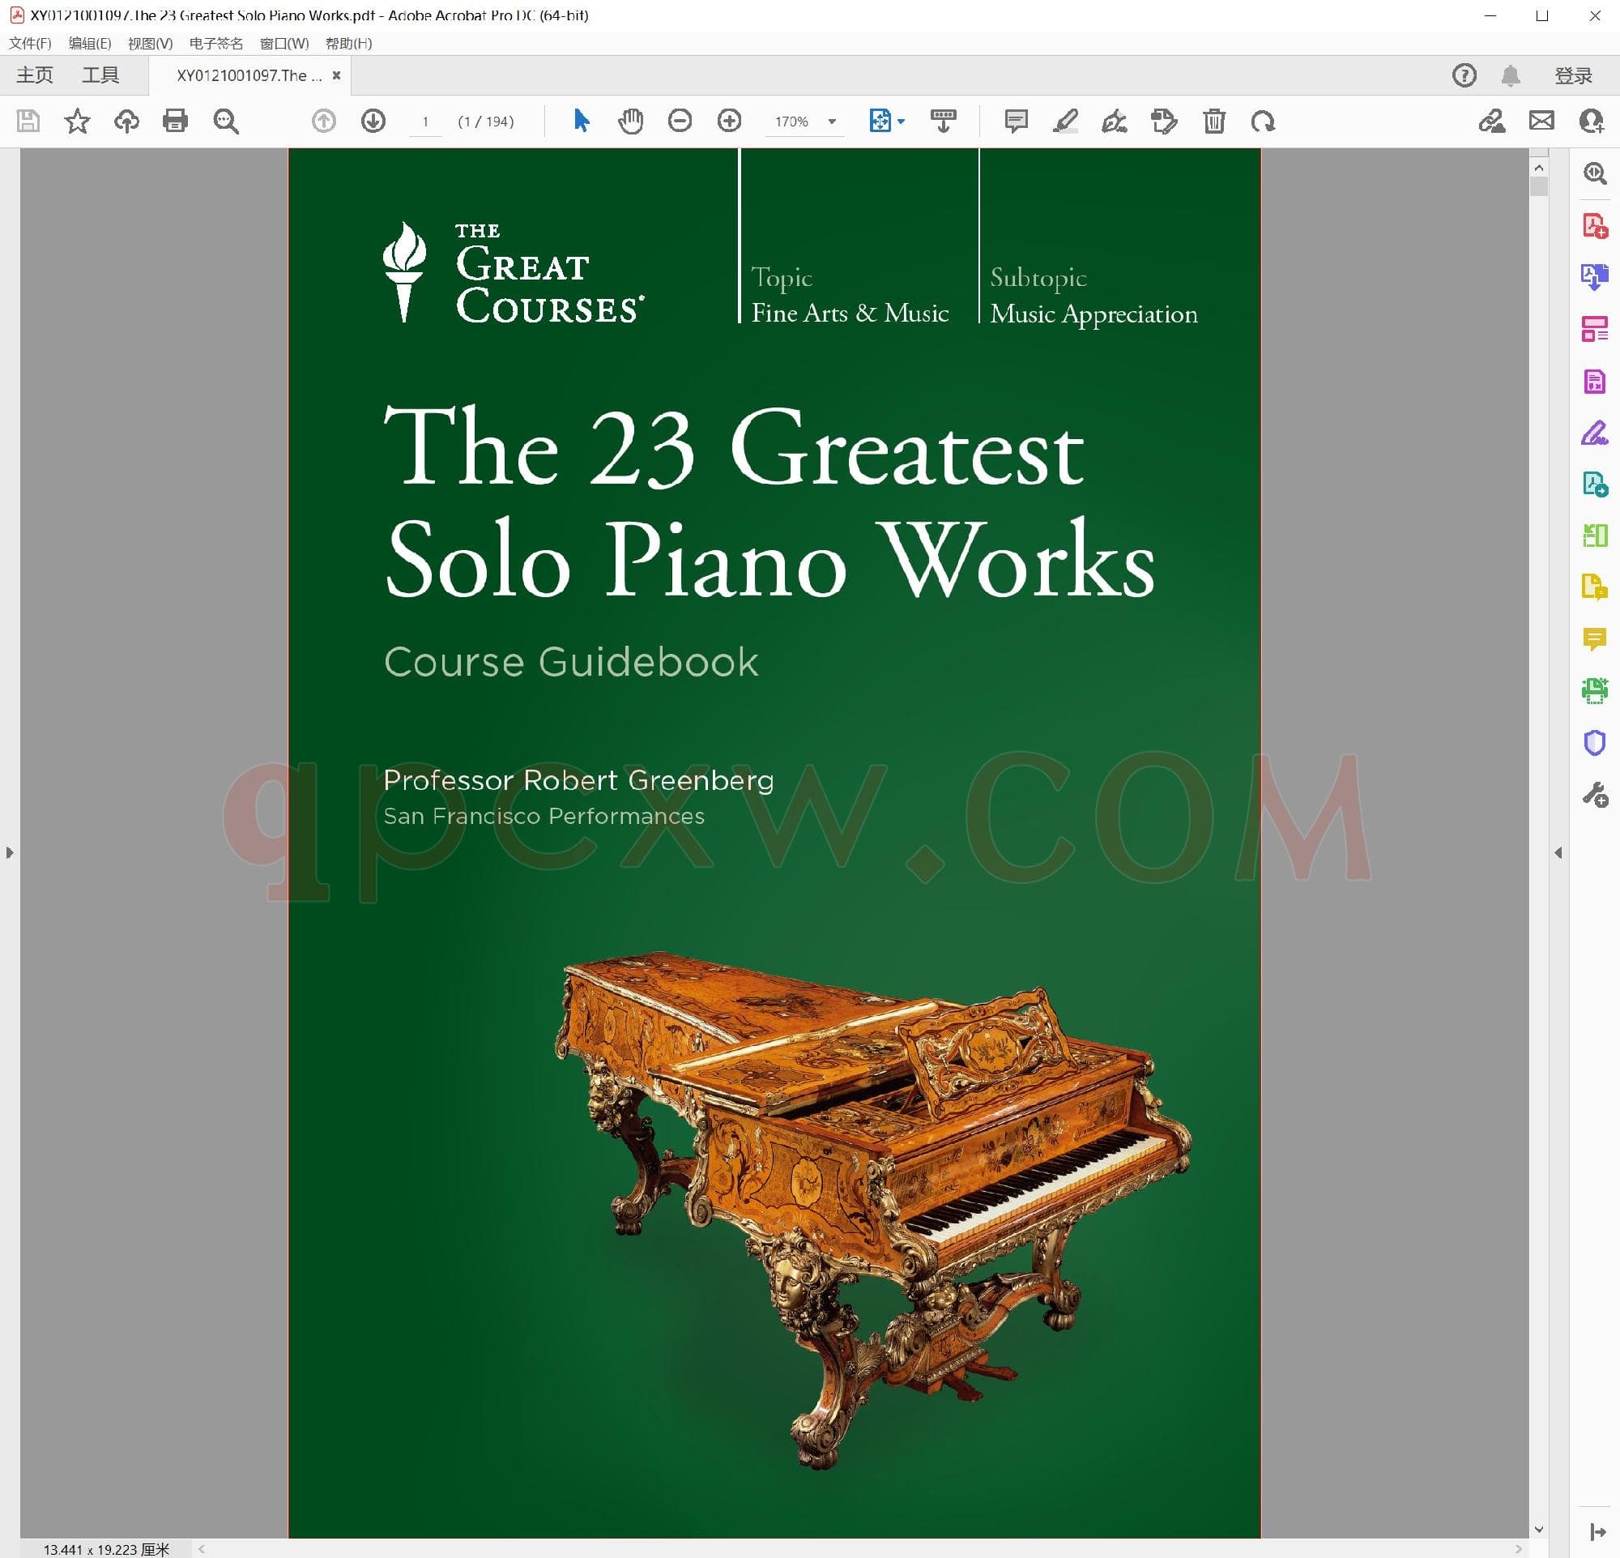Click the zoom in plus icon
1620x1558 pixels.
729,122
